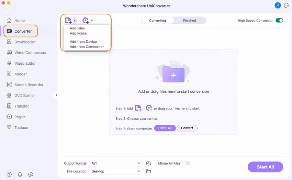The height and width of the screenshot is (180, 292).
Task: Click the Load DVD disc icon
Action: click(86, 21)
